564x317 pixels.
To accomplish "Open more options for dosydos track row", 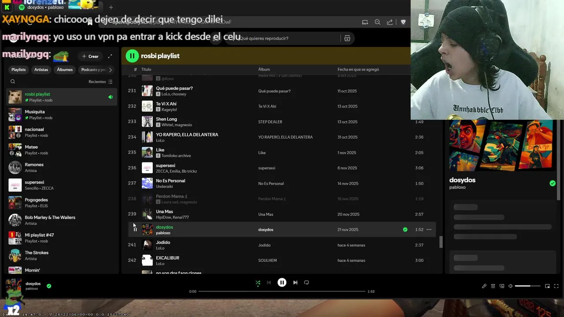I will point(429,229).
